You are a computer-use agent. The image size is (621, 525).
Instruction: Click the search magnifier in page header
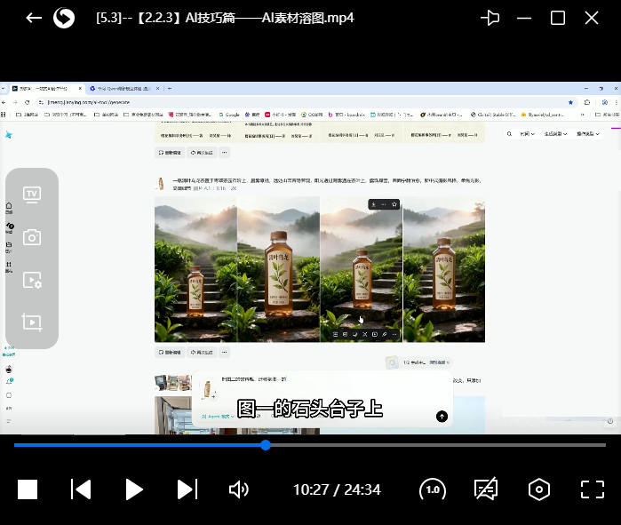[x=509, y=134]
